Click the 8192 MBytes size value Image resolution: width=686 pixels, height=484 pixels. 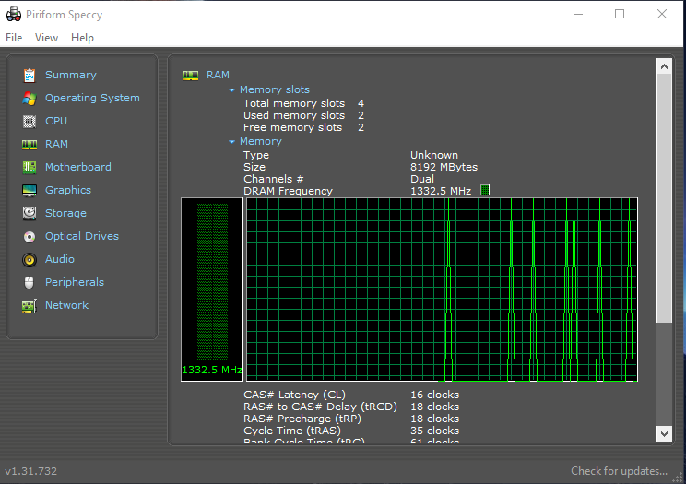pyautogui.click(x=444, y=167)
